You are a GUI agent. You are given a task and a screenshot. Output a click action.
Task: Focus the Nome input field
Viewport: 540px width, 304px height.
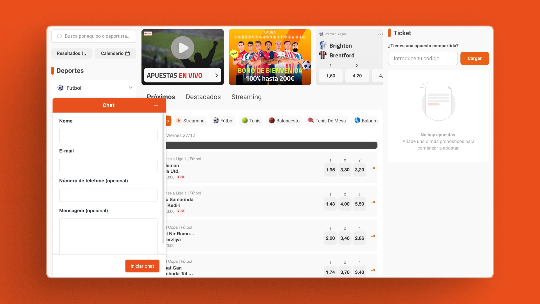(108, 135)
